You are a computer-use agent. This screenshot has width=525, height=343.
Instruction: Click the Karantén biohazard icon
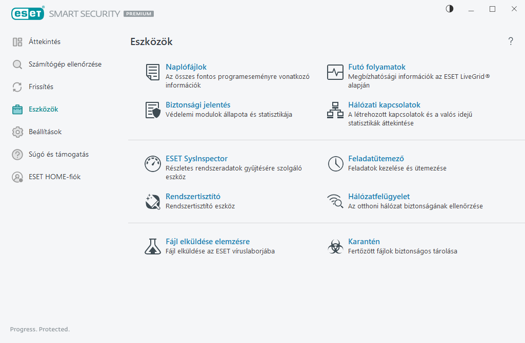335,247
